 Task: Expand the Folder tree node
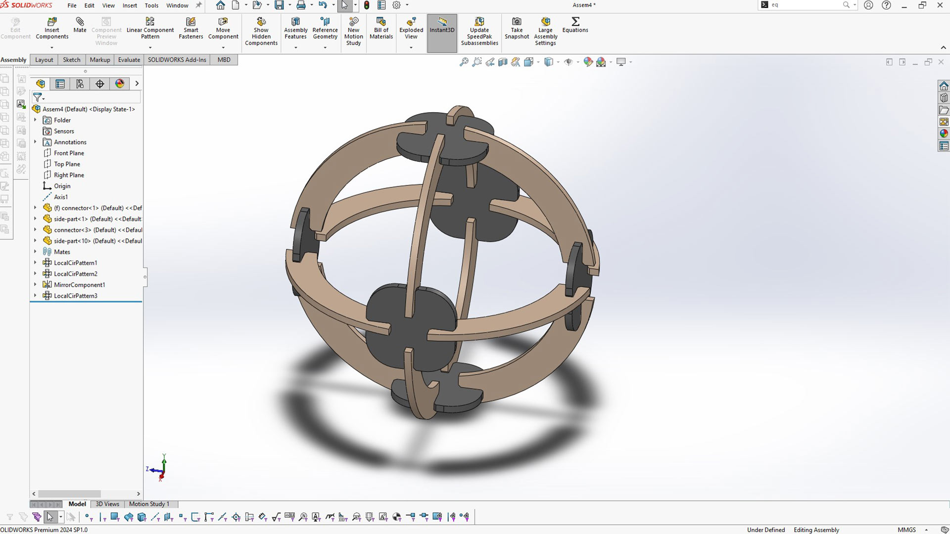pyautogui.click(x=35, y=120)
